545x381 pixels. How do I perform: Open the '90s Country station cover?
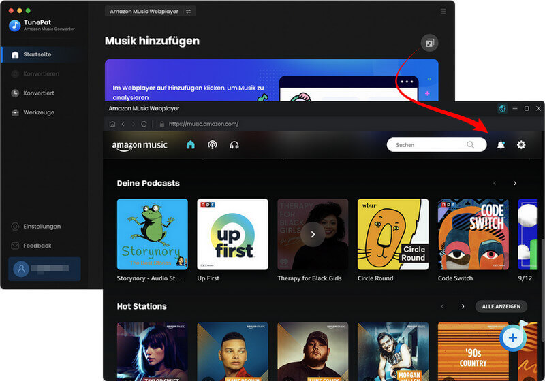[473, 351]
